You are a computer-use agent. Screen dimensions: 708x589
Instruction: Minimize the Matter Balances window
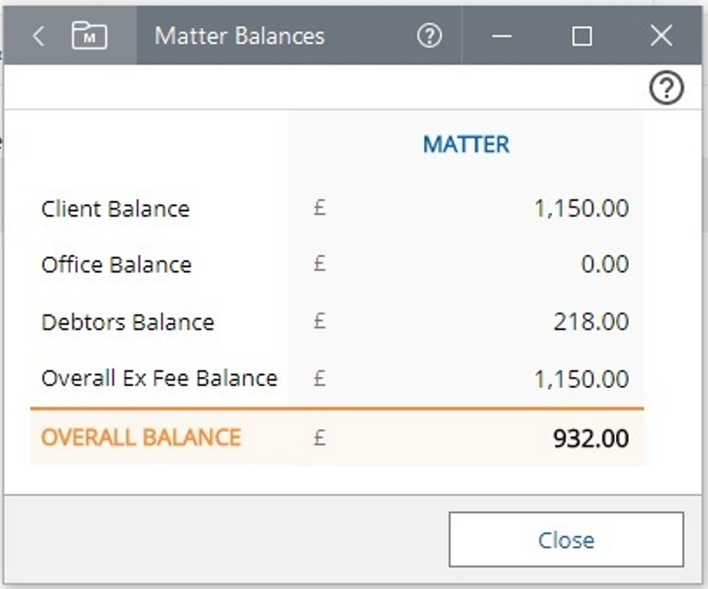pyautogui.click(x=502, y=36)
